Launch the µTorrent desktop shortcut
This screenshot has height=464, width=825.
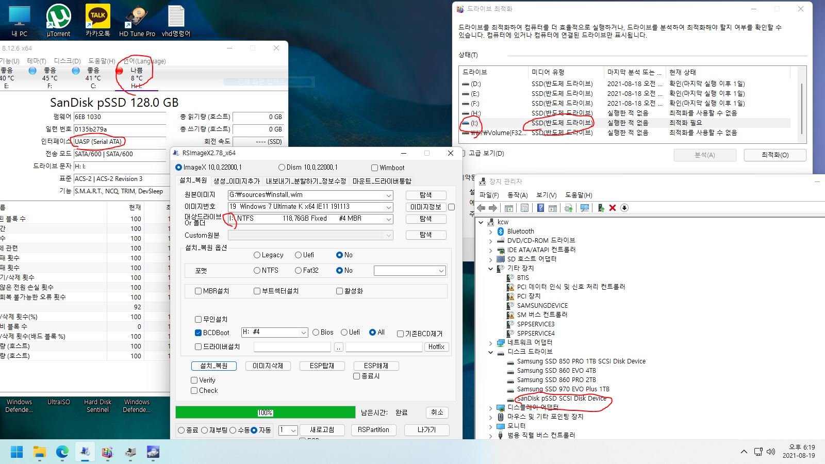coord(58,21)
